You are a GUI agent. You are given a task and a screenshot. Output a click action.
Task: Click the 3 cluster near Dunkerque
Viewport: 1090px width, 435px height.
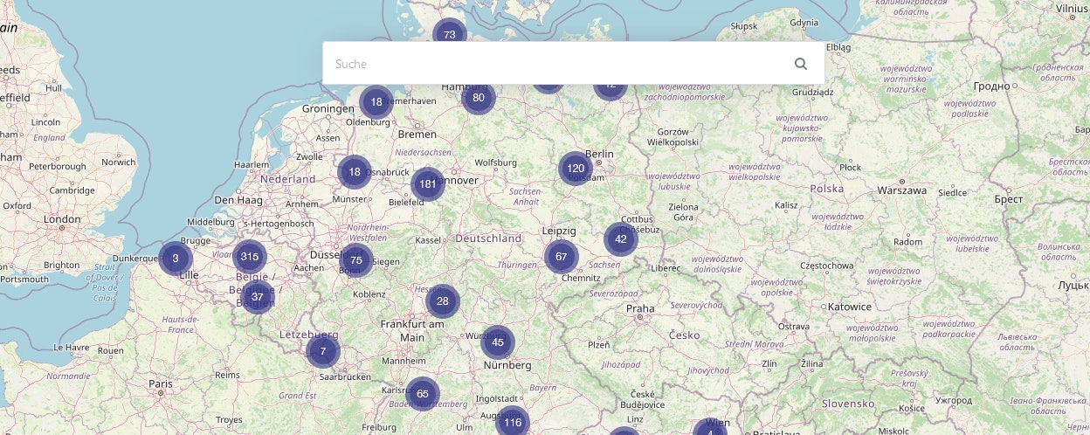point(176,259)
